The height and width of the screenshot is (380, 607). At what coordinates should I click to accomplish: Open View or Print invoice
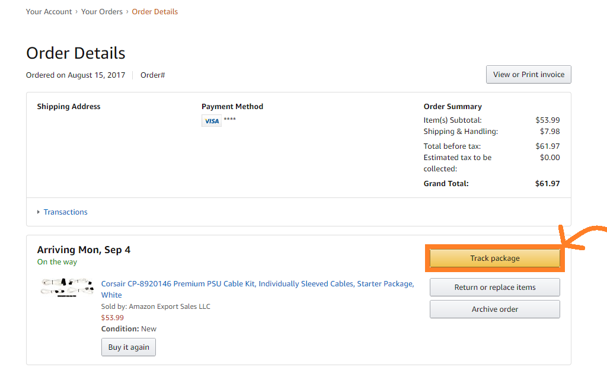pyautogui.click(x=528, y=74)
